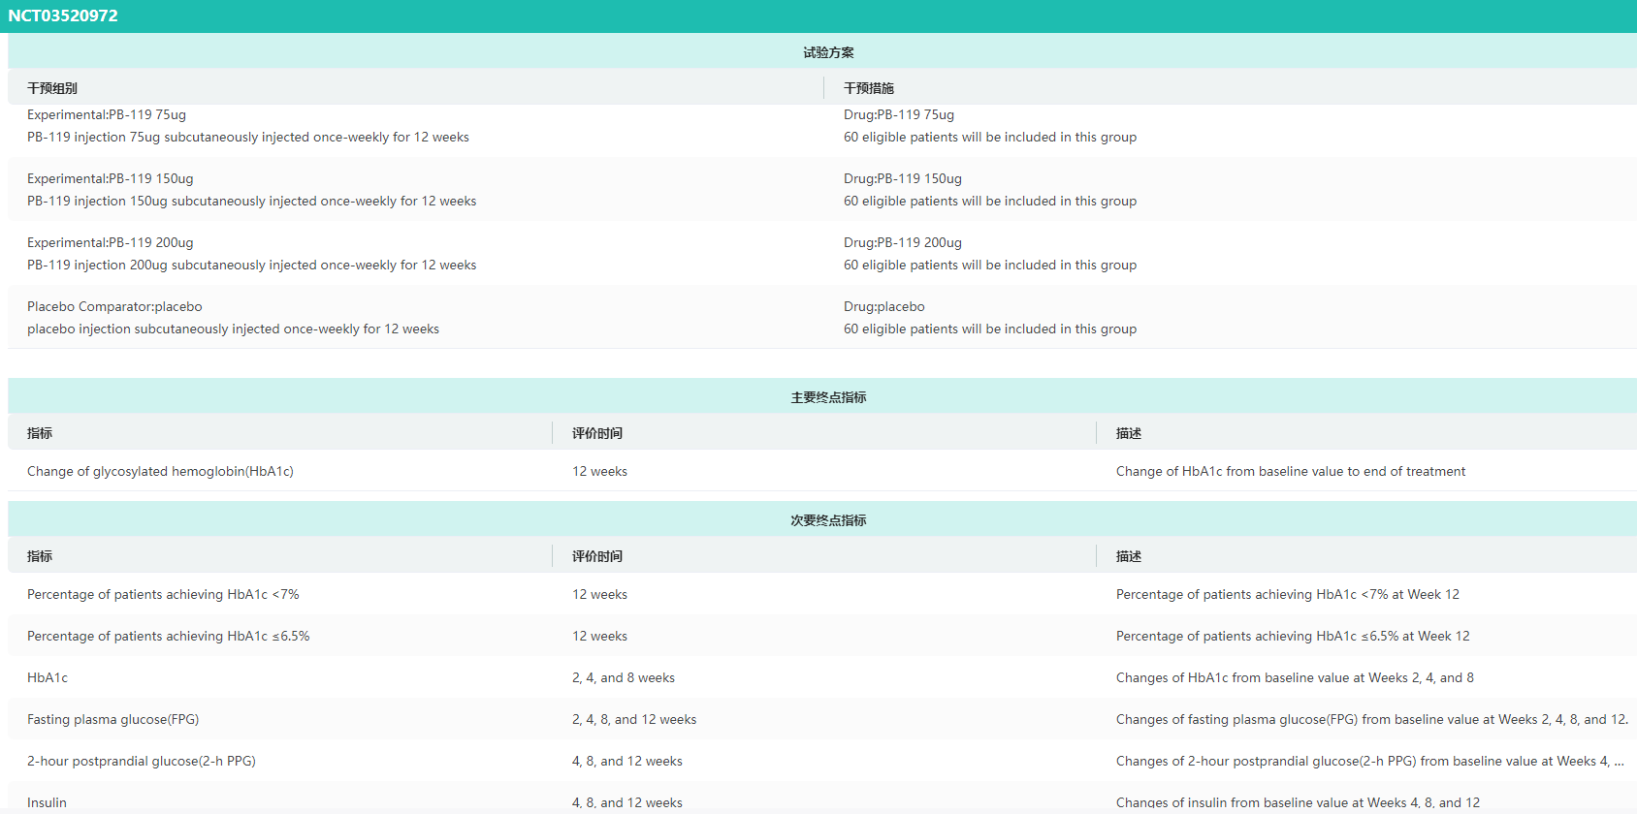
Task: Select the Experimental:PB-119 150ug arm entry
Action: tap(111, 179)
